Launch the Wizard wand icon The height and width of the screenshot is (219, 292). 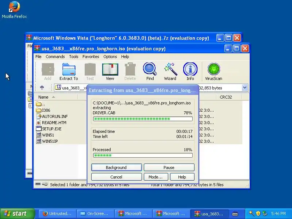pos(170,72)
